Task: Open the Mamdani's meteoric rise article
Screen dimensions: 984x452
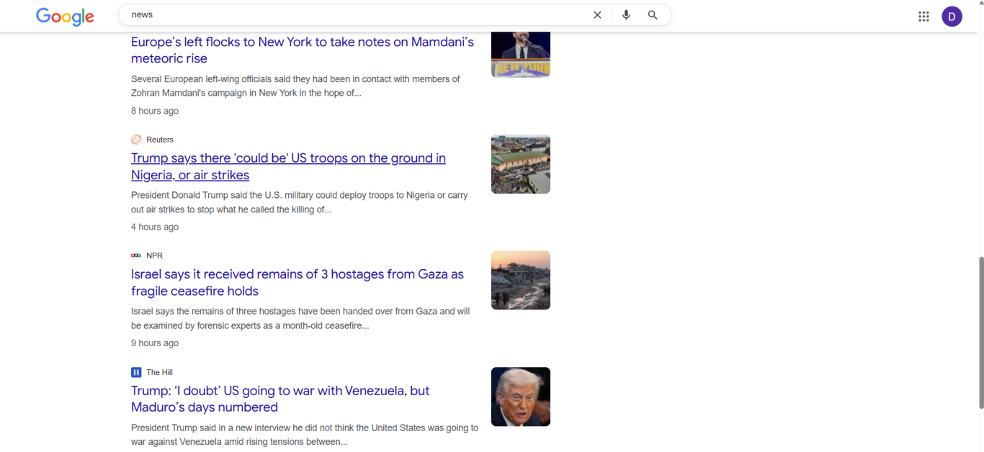Action: (302, 50)
